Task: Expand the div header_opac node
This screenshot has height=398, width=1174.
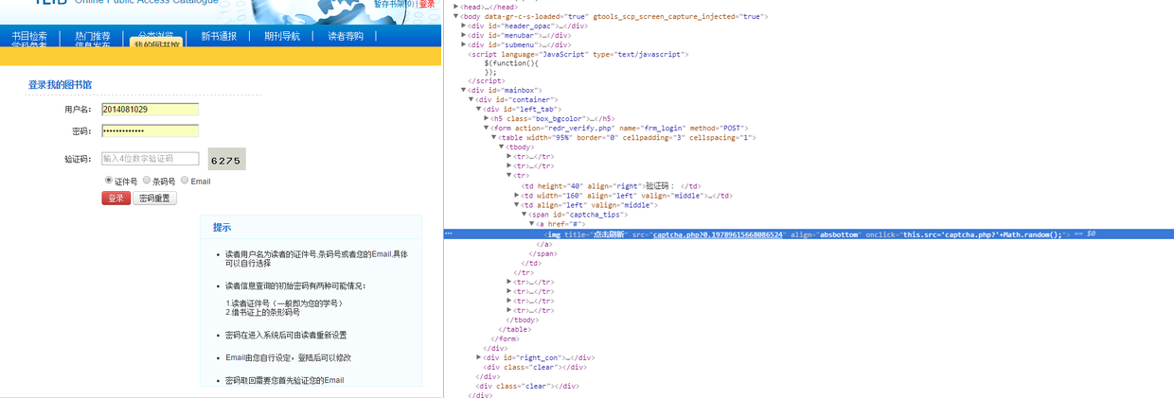Action: click(x=464, y=26)
